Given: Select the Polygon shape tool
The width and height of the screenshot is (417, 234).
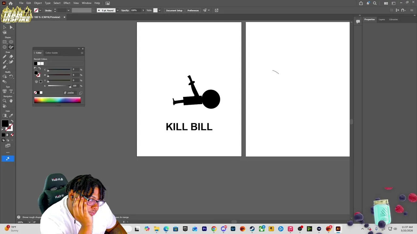Looking at the screenshot, I should (5, 47).
